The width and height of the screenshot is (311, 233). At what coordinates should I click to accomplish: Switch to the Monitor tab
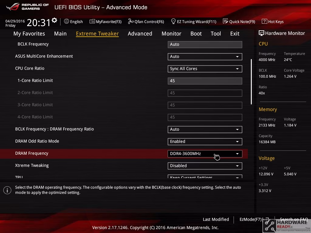pos(171,34)
